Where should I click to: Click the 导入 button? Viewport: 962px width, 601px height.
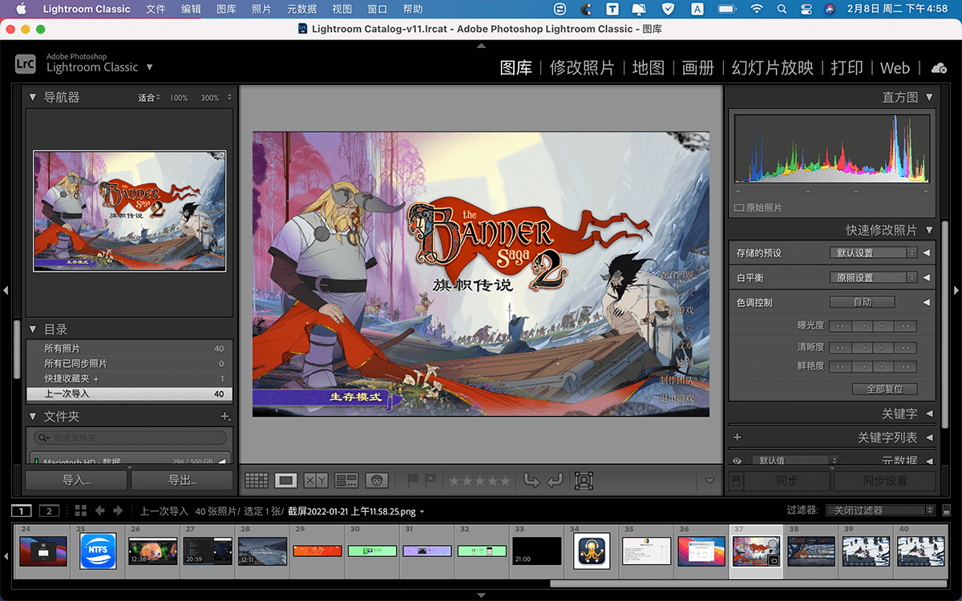tap(76, 481)
